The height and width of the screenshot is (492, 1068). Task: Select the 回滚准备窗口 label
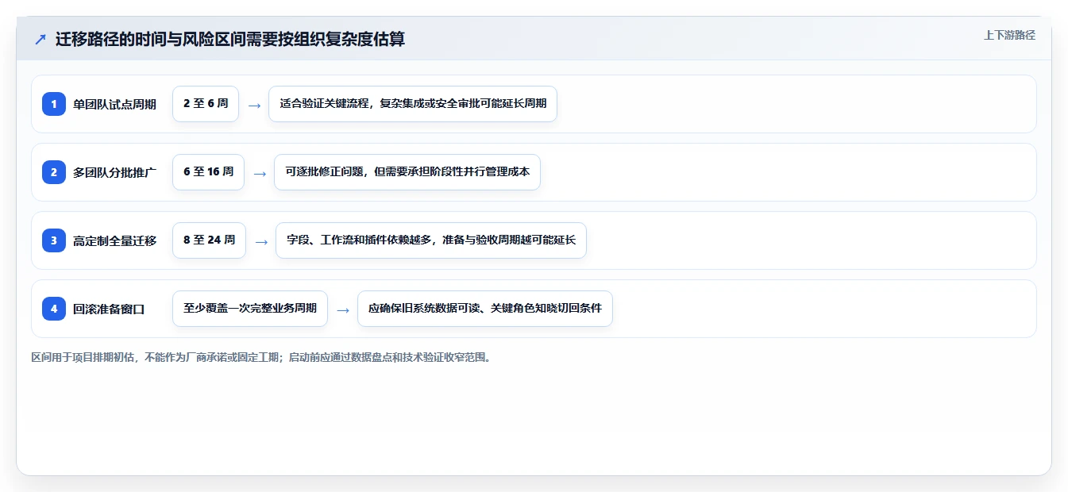pos(109,309)
